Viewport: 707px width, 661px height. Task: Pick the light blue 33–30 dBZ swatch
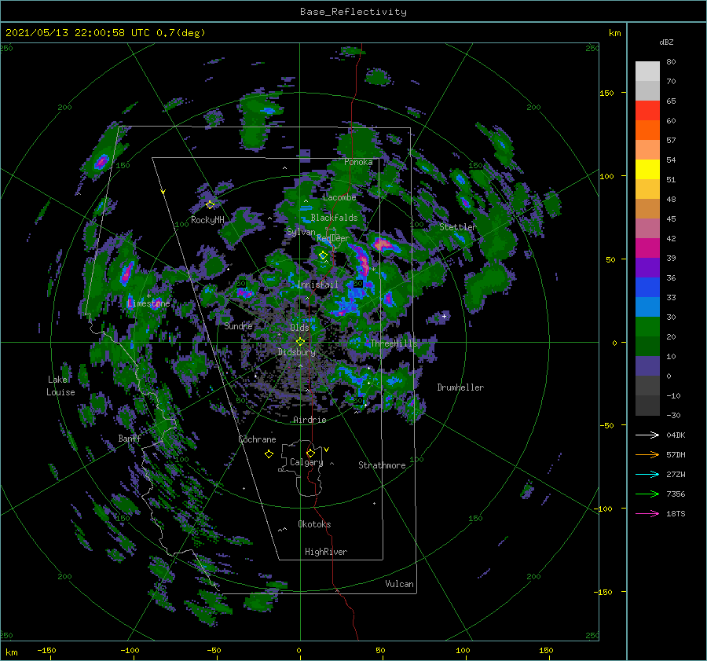click(647, 307)
